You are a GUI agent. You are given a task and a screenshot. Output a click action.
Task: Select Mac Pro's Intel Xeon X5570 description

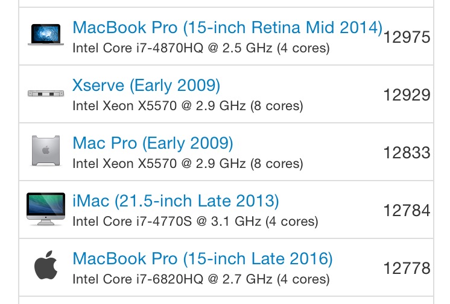click(x=188, y=164)
